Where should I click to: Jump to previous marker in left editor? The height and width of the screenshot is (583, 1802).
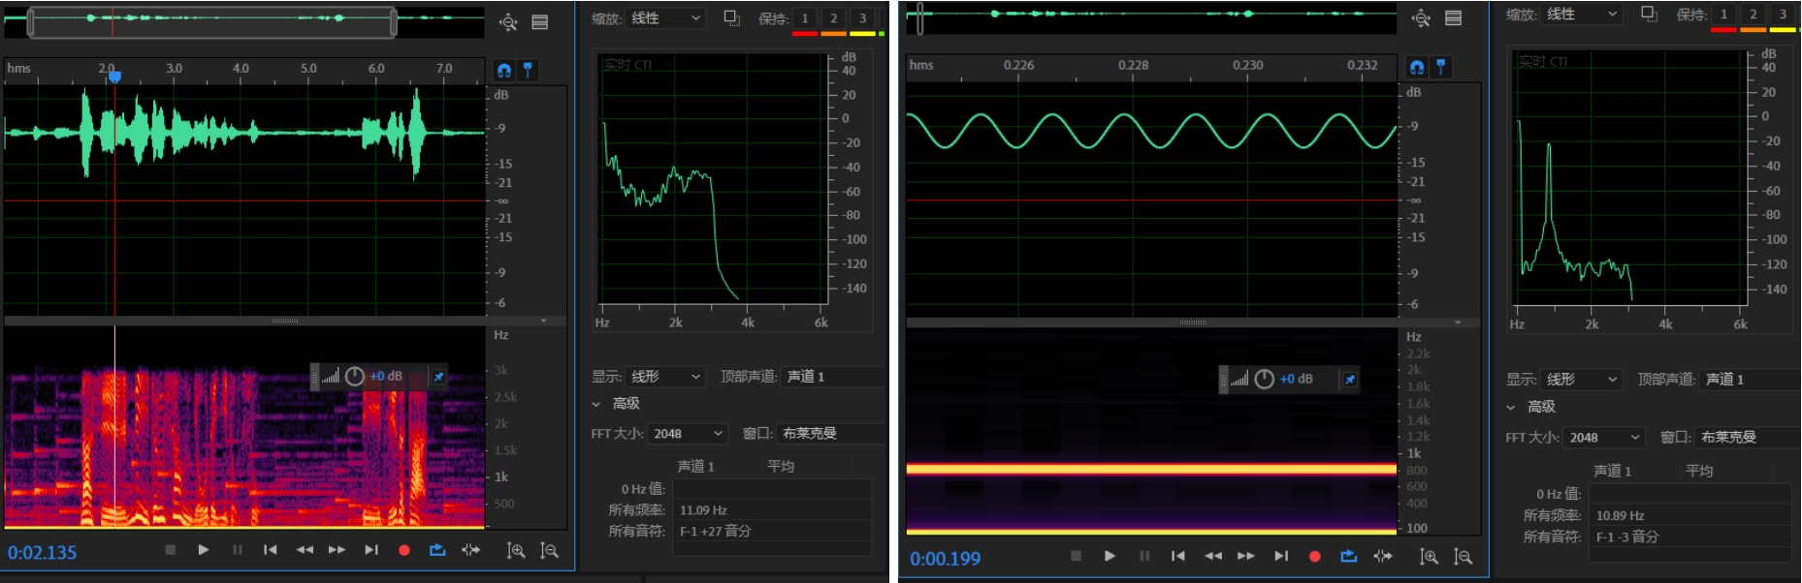pos(271,550)
